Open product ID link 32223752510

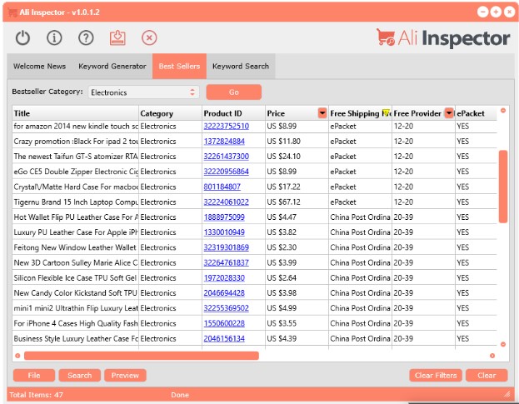226,127
